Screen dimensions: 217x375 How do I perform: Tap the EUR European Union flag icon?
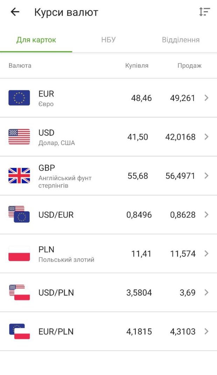pos(19,98)
